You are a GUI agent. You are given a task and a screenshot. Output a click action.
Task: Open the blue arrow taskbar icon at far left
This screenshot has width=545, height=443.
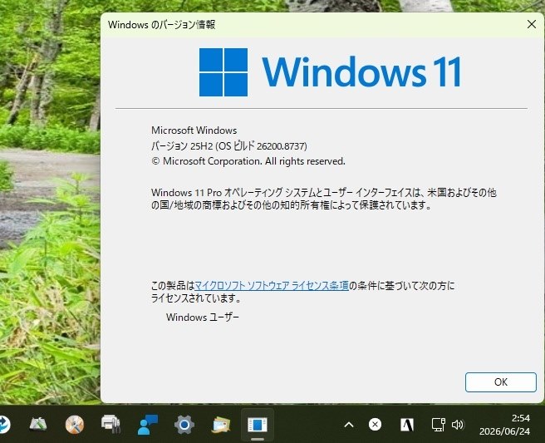(4, 424)
